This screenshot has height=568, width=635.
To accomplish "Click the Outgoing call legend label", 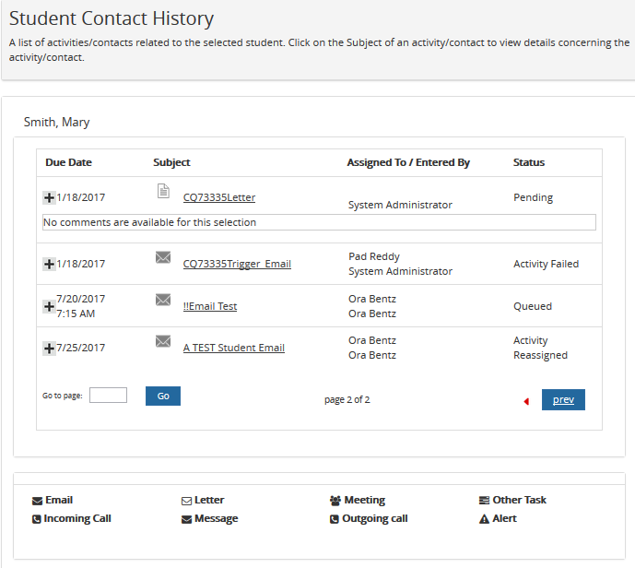I will point(375,518).
